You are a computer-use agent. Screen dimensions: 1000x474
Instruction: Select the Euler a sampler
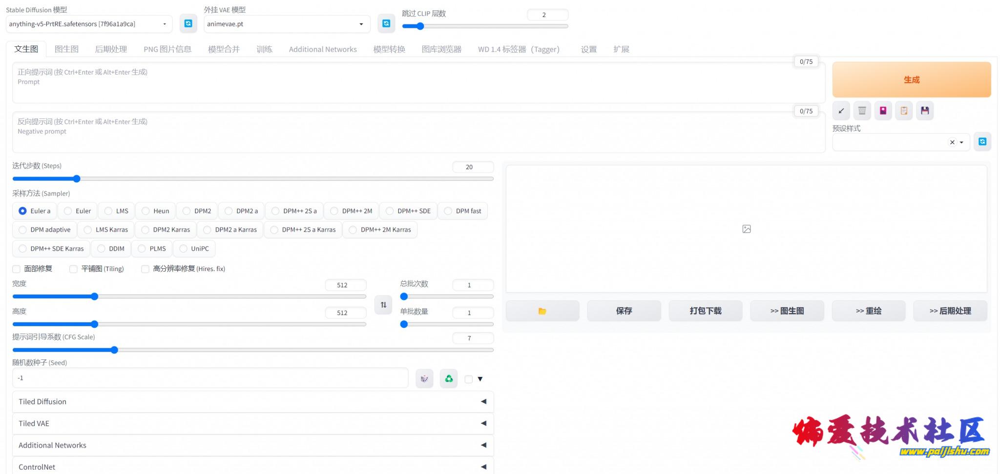coord(35,211)
